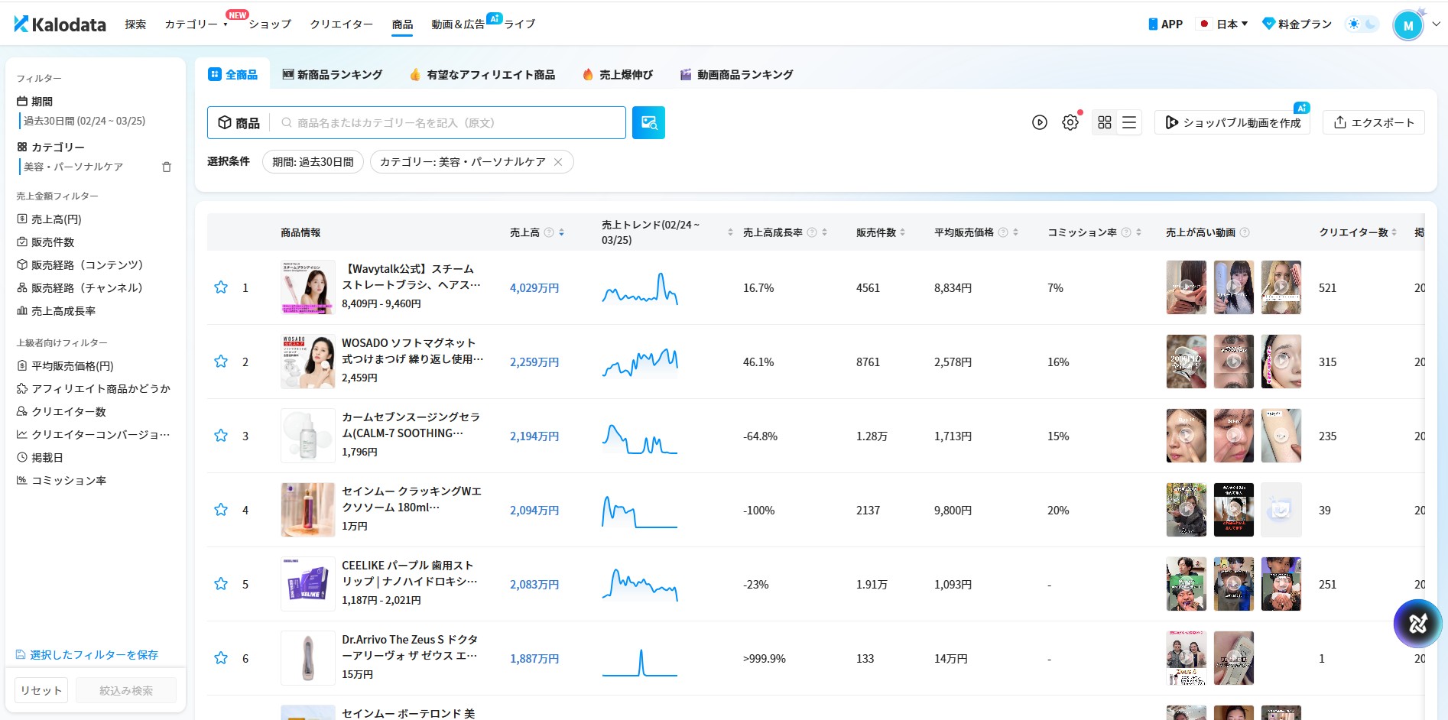
Task: Open the user account avatar menu
Action: [x=1408, y=25]
